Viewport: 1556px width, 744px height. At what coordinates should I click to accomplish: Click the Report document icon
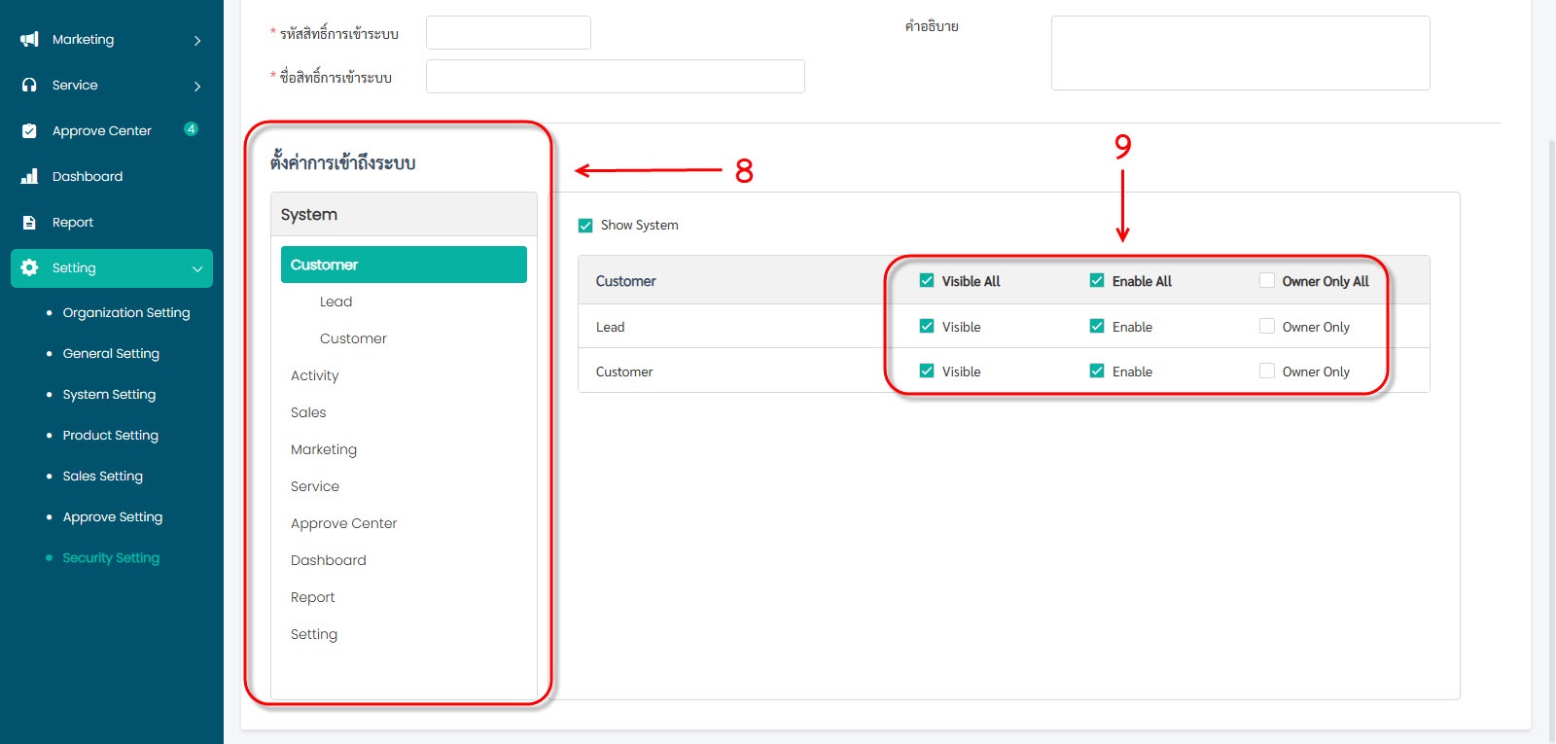(x=29, y=223)
